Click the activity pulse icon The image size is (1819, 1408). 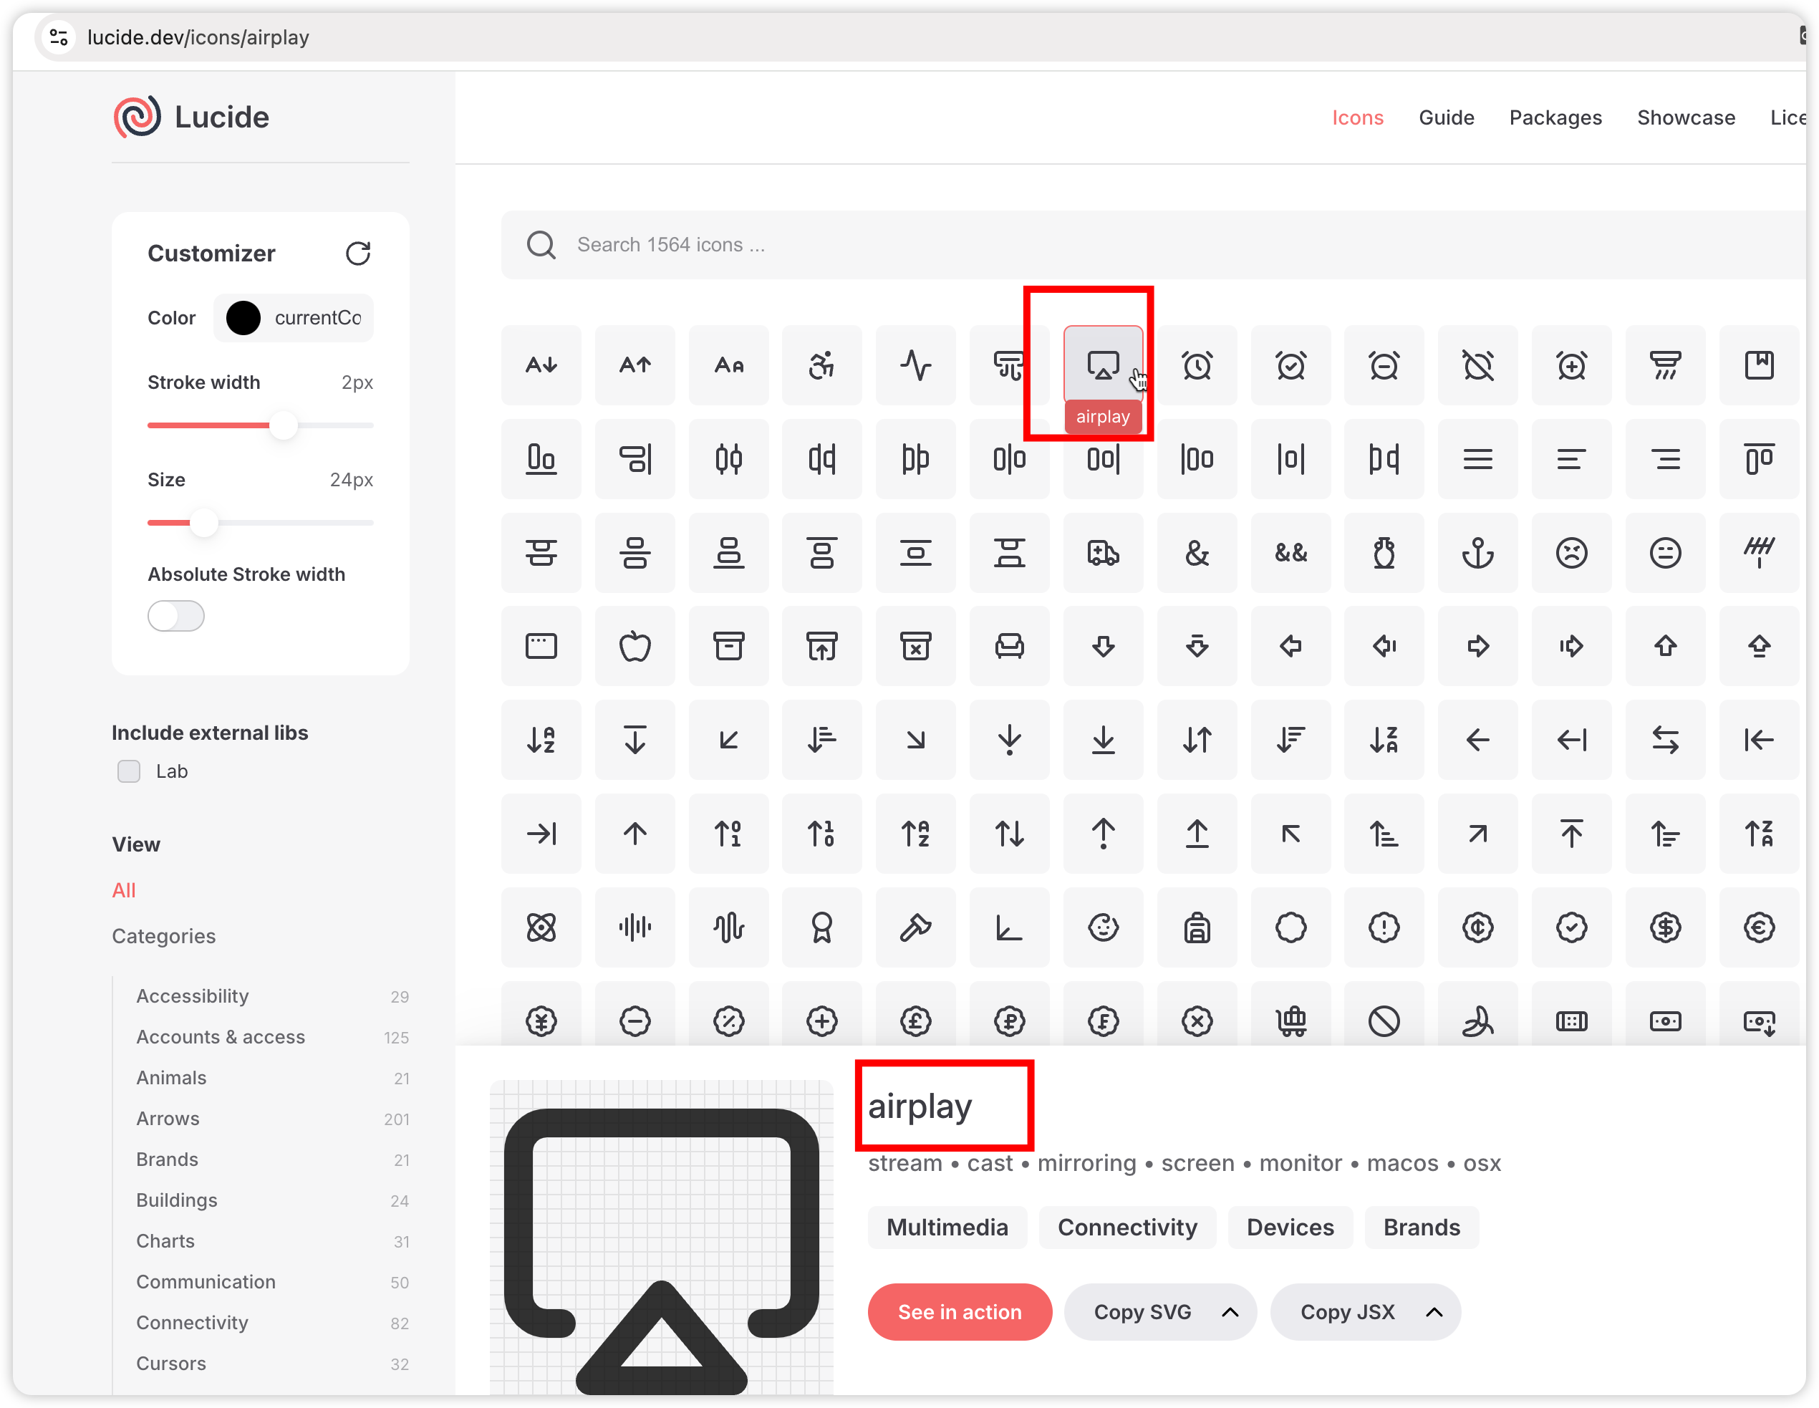[915, 365]
